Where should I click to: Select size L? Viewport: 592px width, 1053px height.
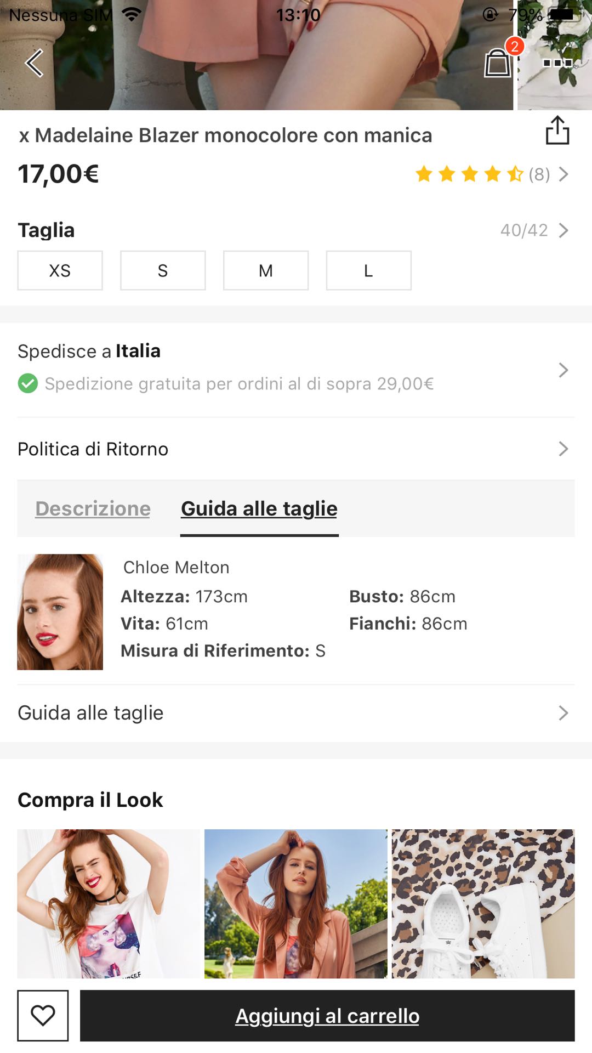click(x=368, y=270)
